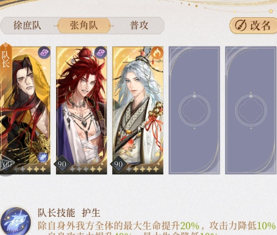277x235 pixels.
Task: Click the level 90 badge on silver-haired card
Action: 118,164
